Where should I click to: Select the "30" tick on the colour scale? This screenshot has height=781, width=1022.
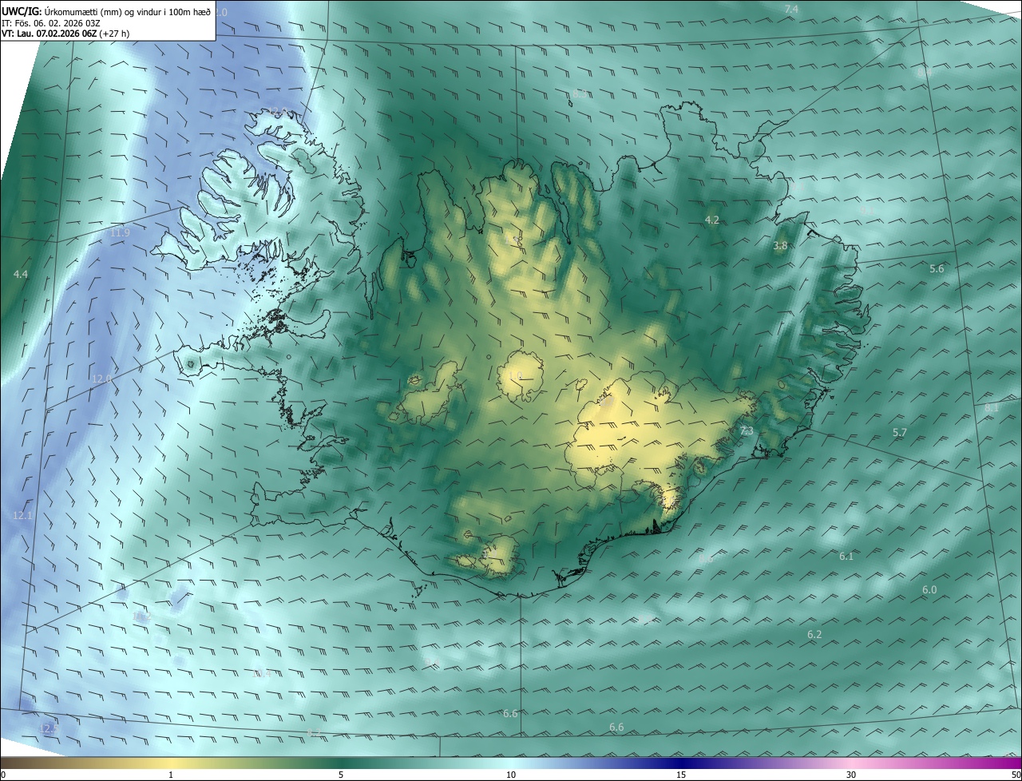pos(851,775)
